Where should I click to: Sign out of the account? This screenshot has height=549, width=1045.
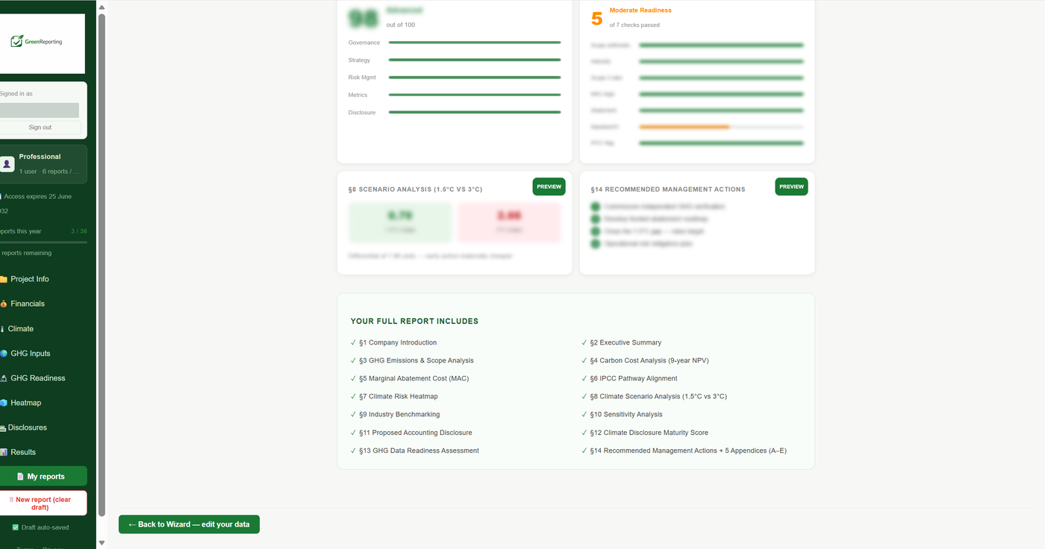pos(40,127)
